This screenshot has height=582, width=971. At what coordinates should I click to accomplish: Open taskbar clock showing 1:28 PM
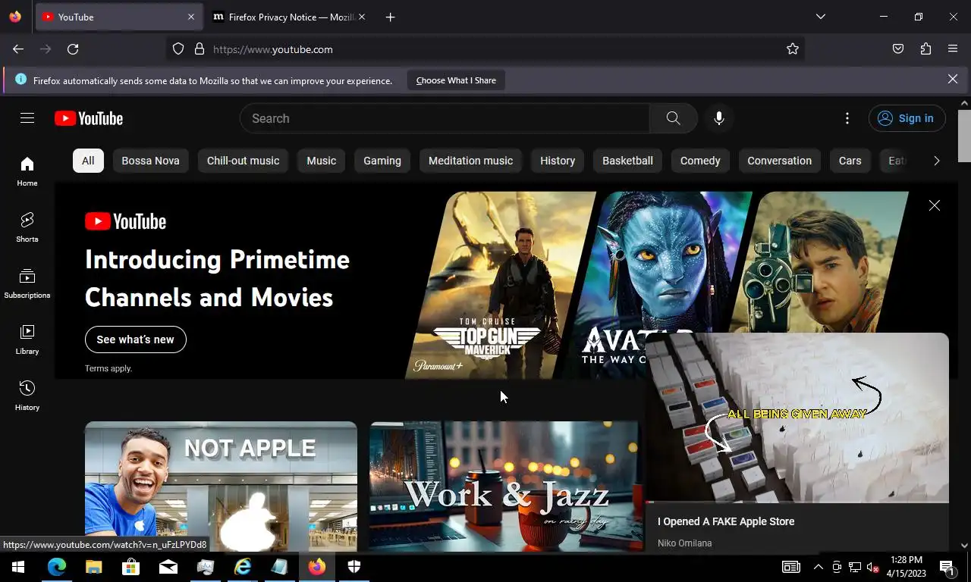pyautogui.click(x=907, y=567)
